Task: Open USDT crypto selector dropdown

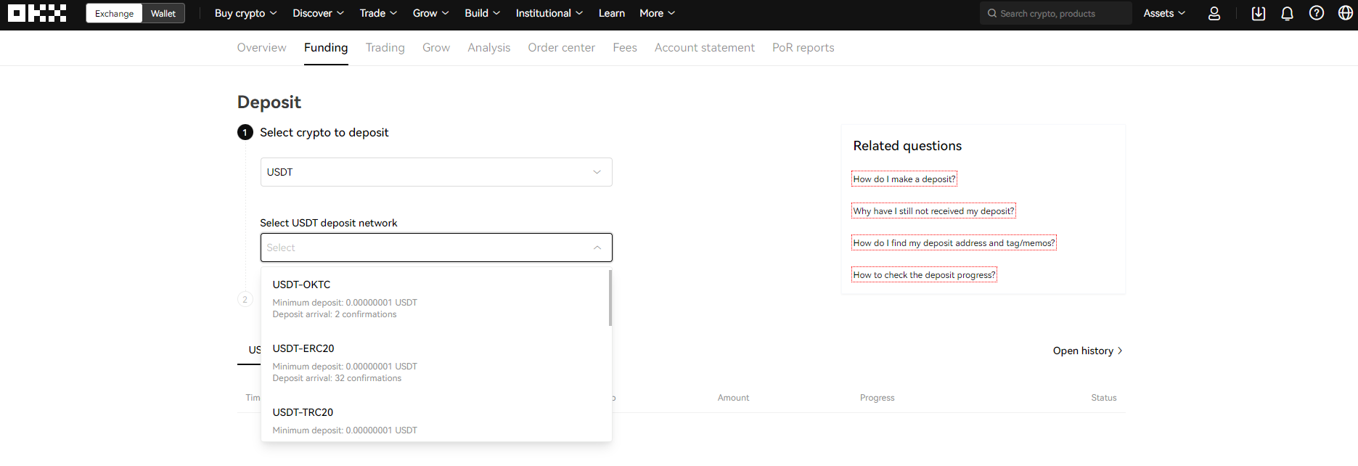Action: point(436,172)
